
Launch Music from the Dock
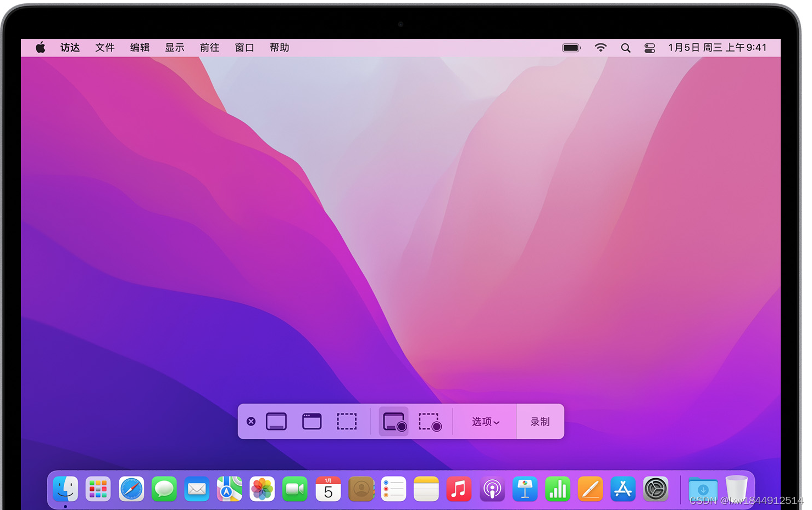click(x=459, y=489)
